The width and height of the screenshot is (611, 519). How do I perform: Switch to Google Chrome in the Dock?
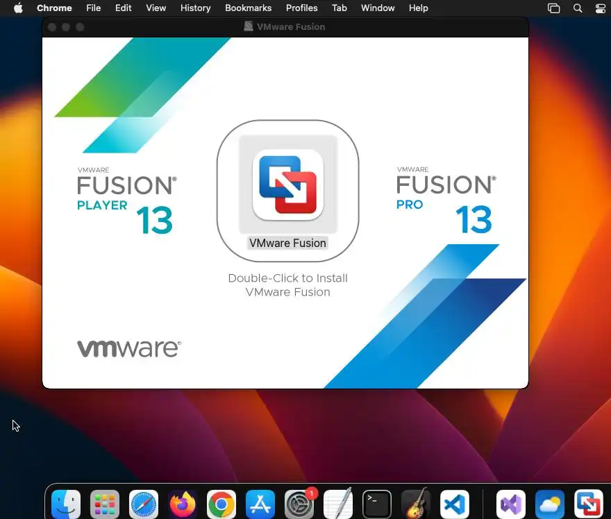point(221,504)
